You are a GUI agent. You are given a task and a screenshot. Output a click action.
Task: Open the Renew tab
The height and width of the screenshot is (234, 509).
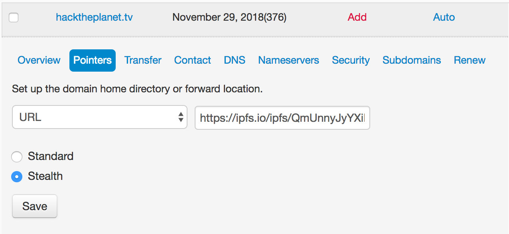470,60
